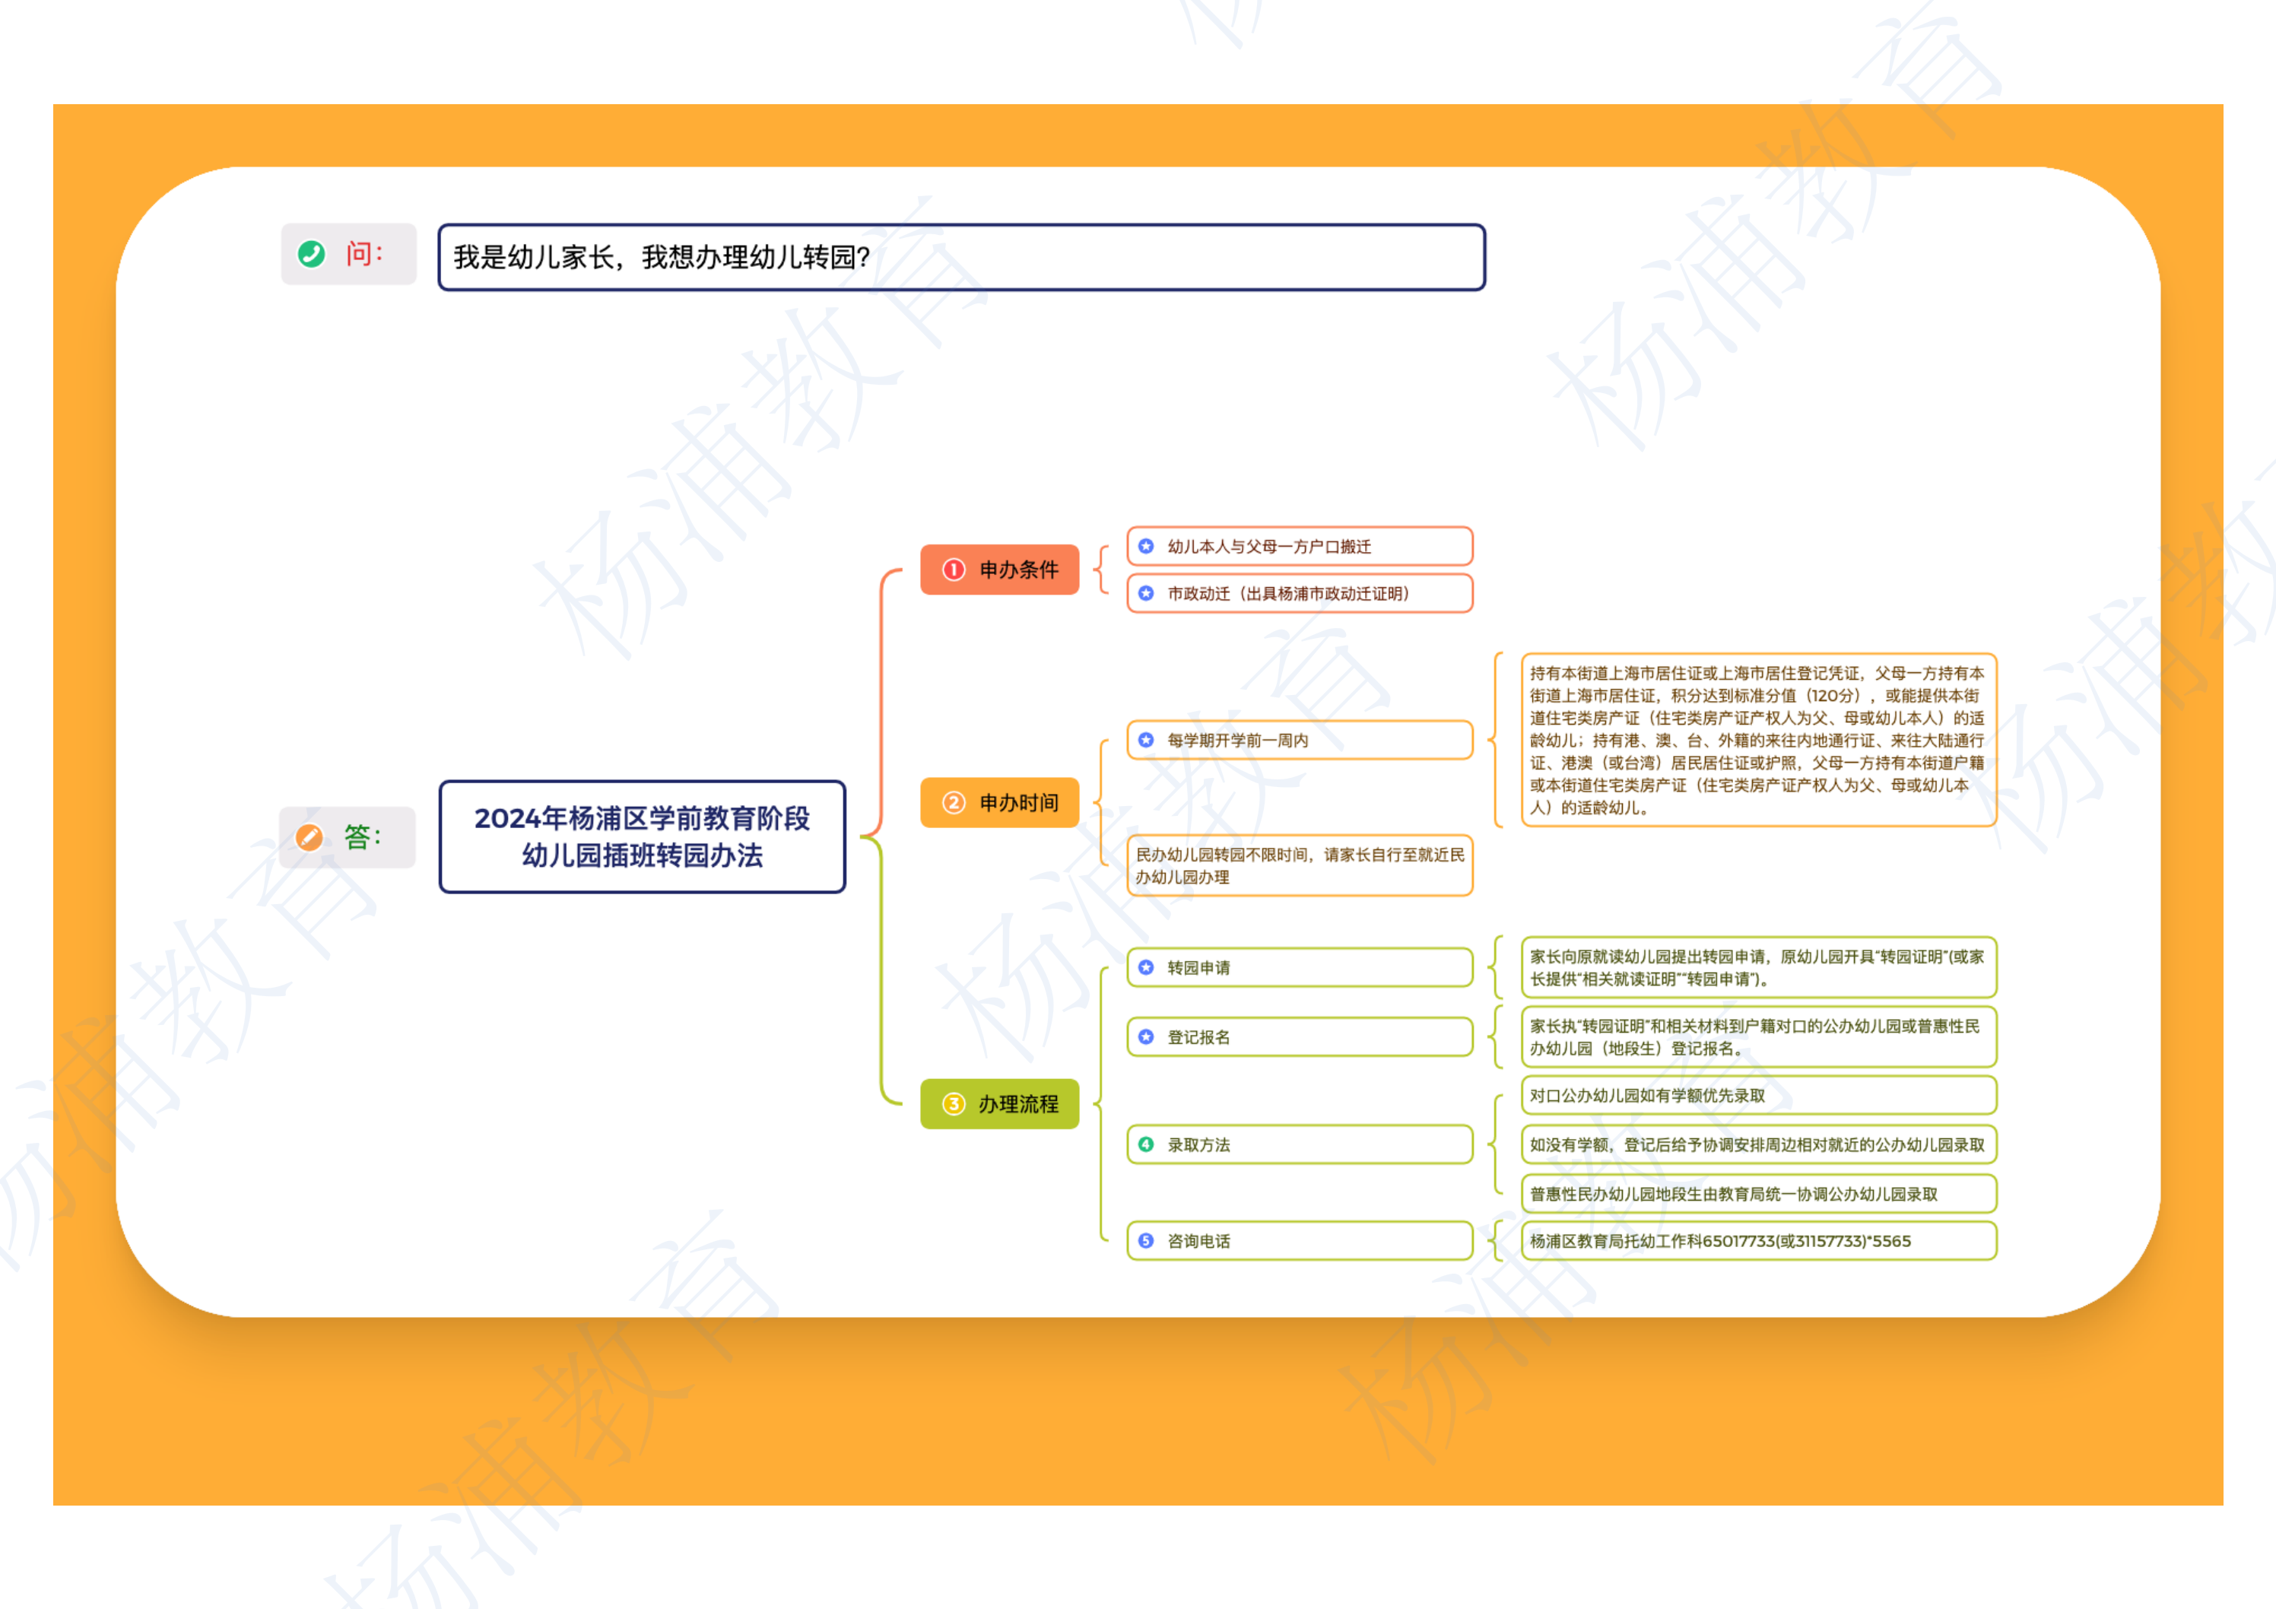Select the 申办时间 branch node
Screen dimensions: 2276x1609
tap(999, 802)
